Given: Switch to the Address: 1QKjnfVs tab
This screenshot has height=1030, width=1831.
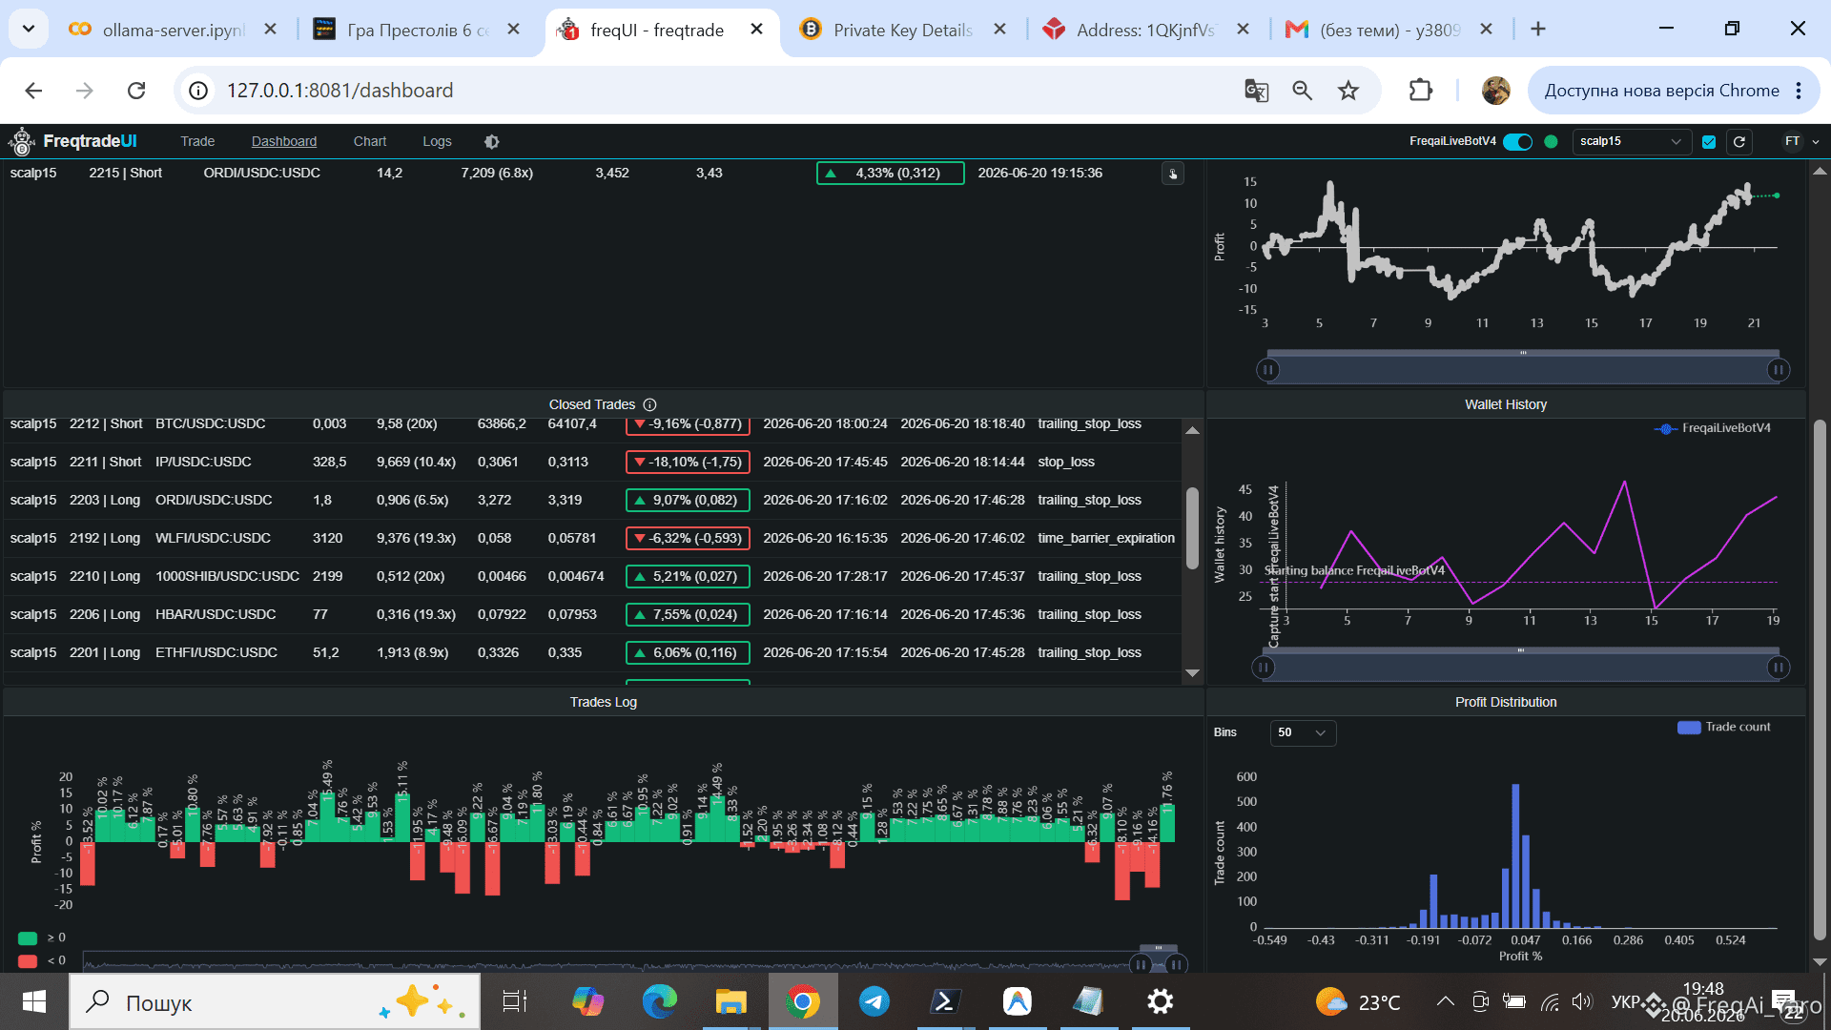Looking at the screenshot, I should tap(1144, 30).
